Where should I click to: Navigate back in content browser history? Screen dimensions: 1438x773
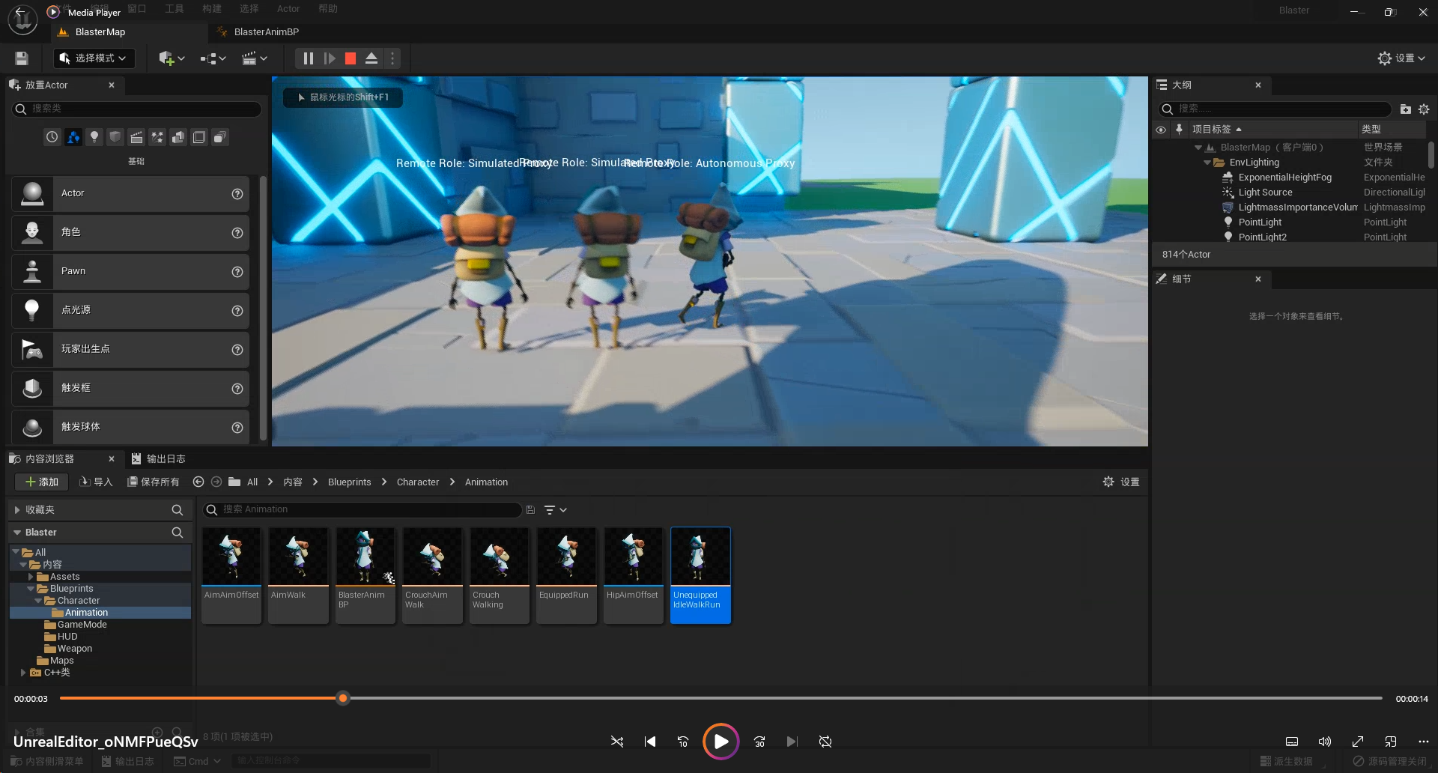point(198,482)
